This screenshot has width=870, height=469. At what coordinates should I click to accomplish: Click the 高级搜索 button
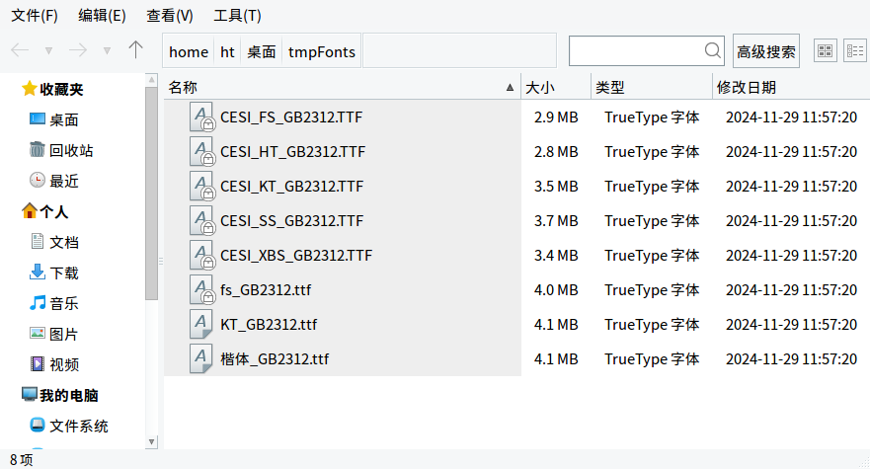tap(766, 51)
